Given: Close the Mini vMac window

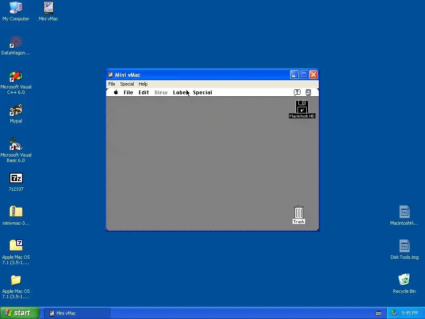Looking at the screenshot, I should [x=313, y=75].
